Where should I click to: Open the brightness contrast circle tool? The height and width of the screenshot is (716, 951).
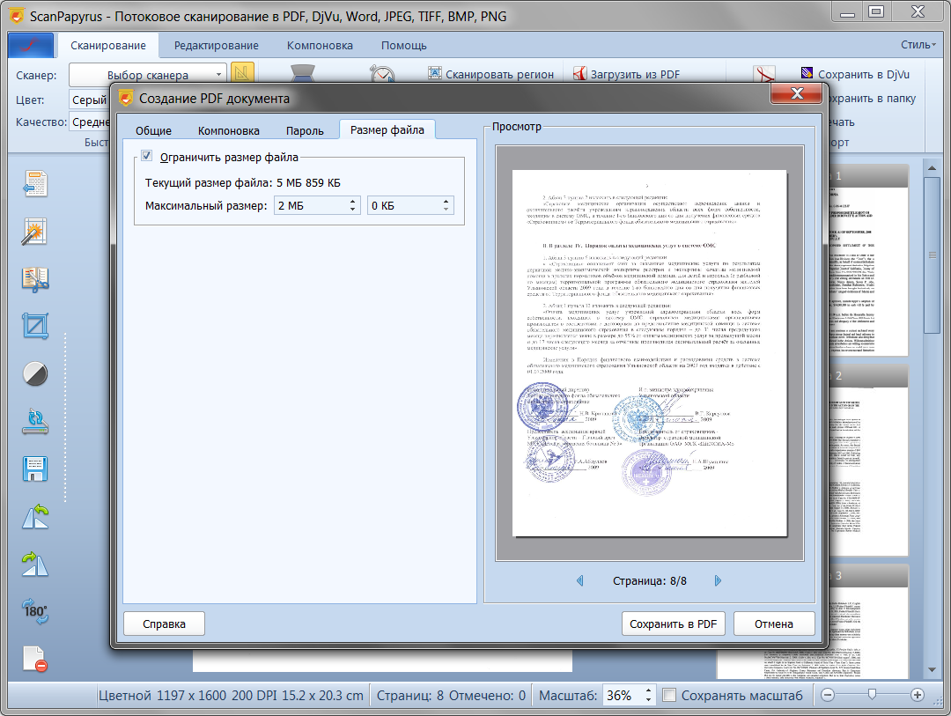[x=35, y=373]
